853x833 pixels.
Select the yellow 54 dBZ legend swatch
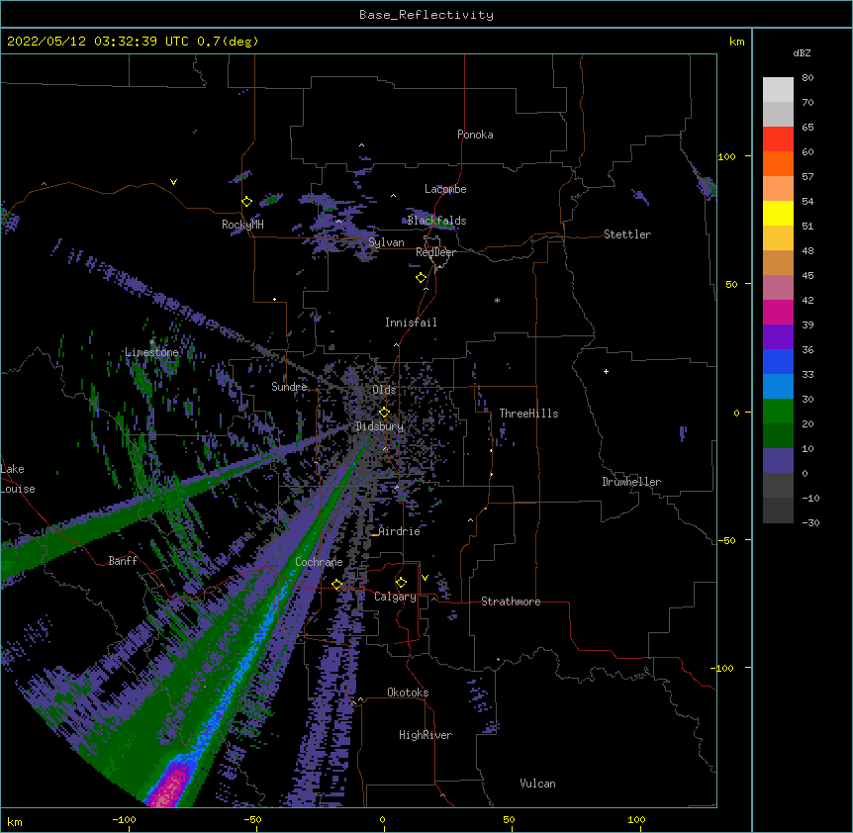tap(778, 213)
